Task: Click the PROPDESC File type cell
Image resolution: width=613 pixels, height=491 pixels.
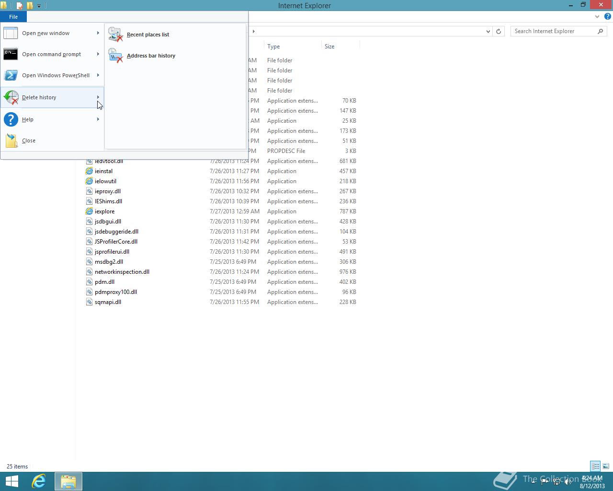Action: pyautogui.click(x=286, y=151)
